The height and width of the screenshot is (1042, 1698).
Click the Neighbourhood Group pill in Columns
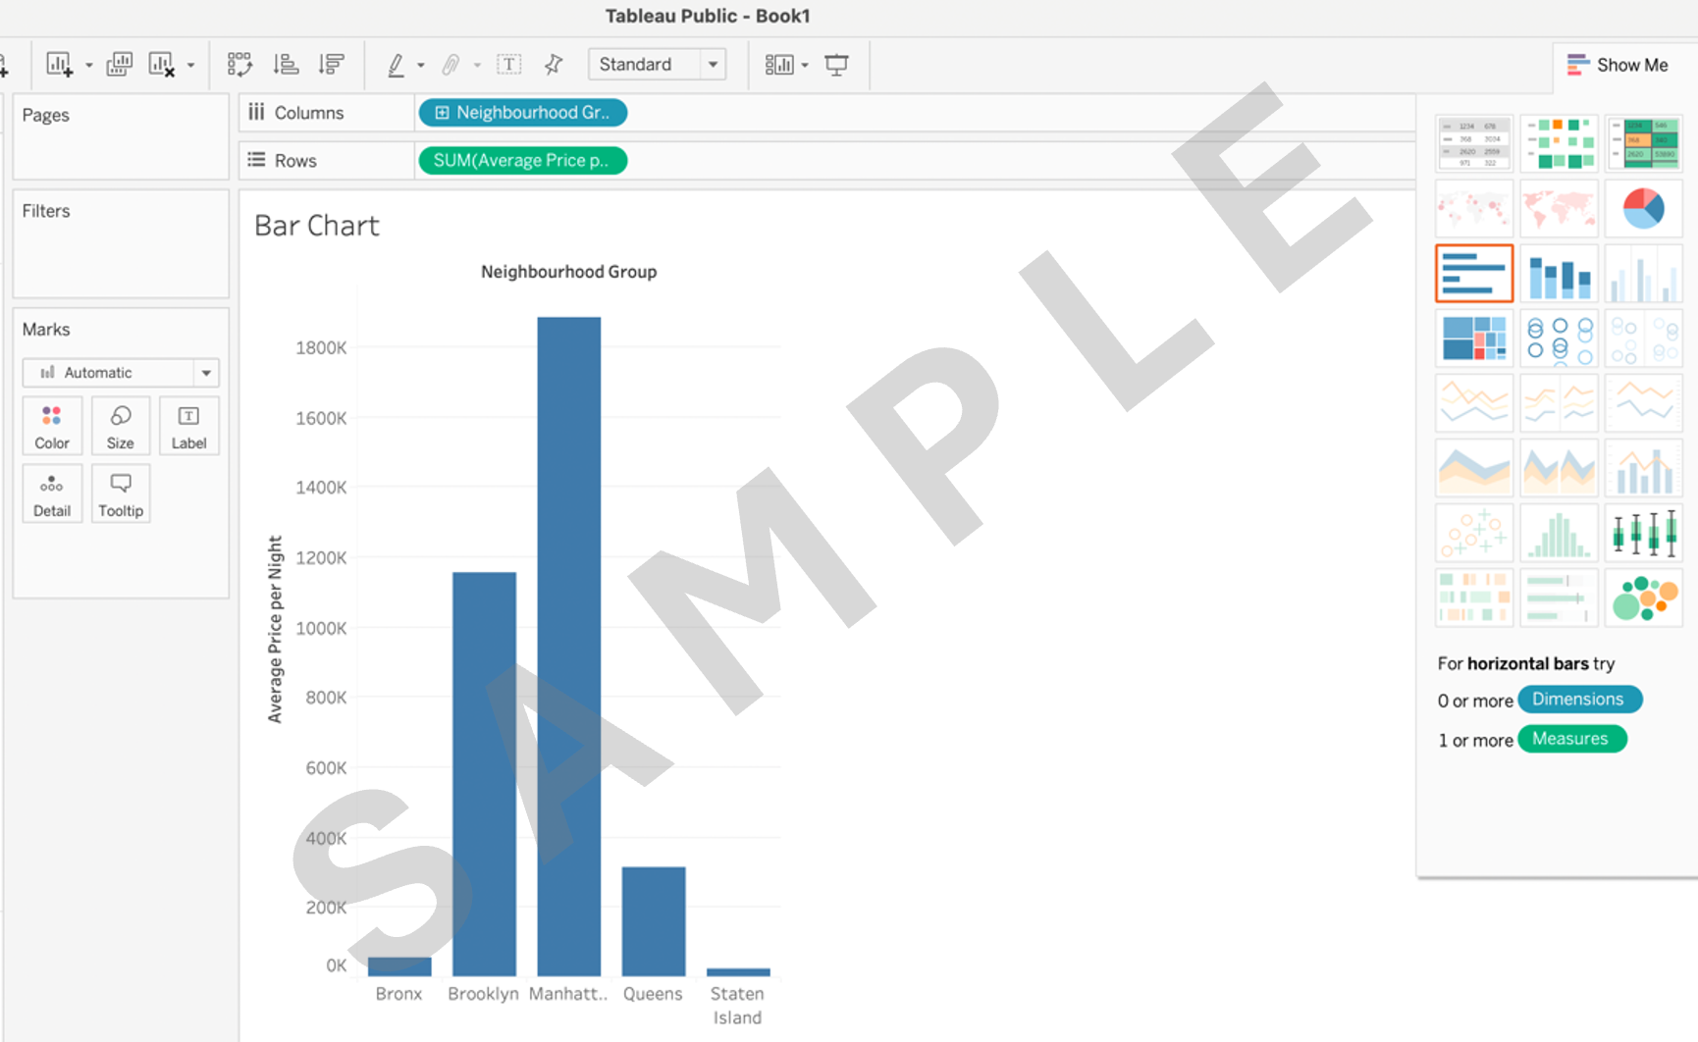coord(522,113)
